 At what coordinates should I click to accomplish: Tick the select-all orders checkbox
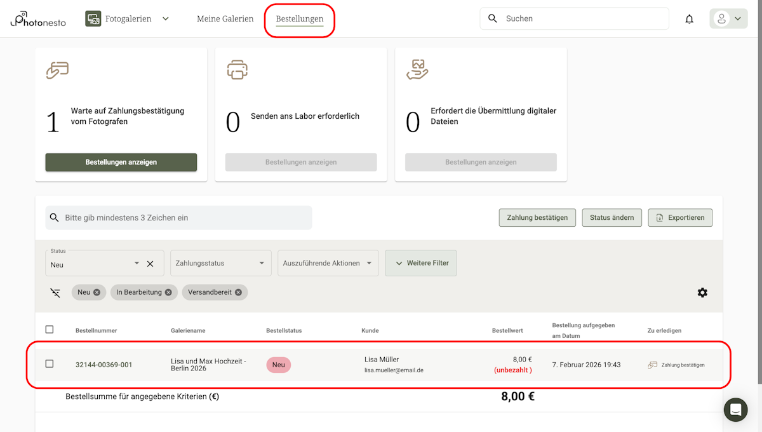(50, 330)
